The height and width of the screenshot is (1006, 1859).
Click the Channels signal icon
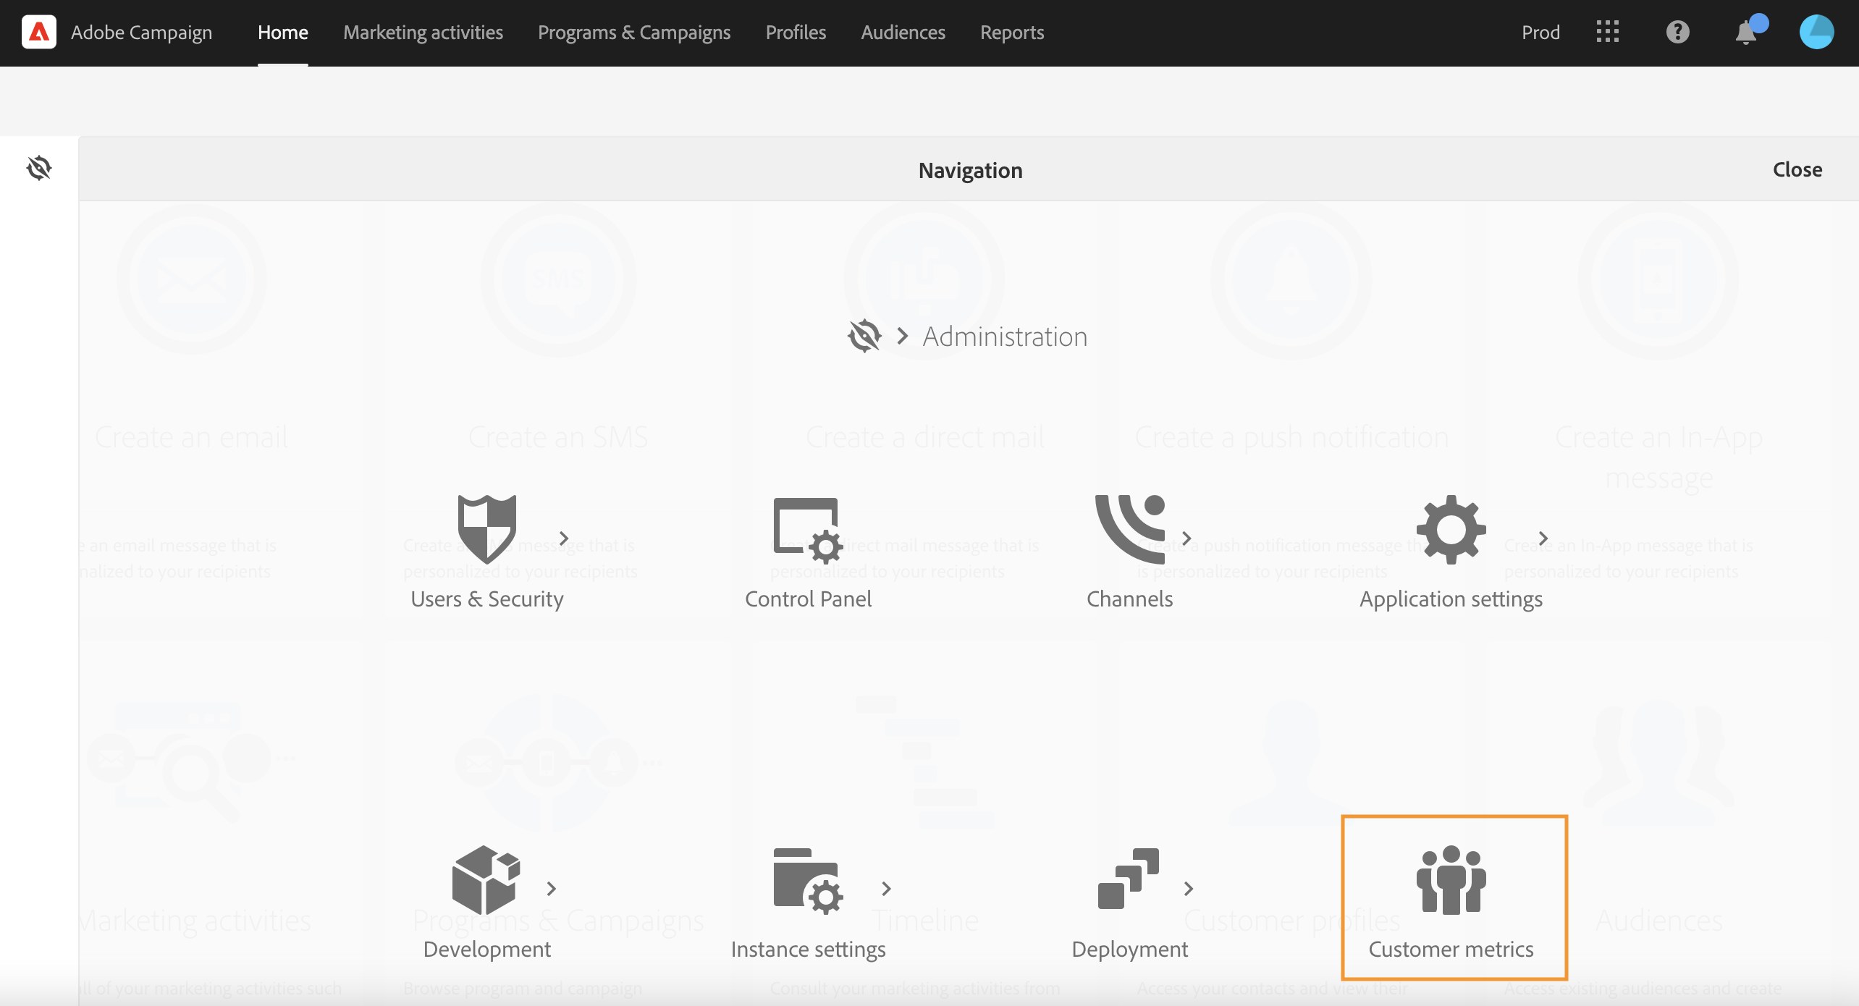coord(1129,530)
